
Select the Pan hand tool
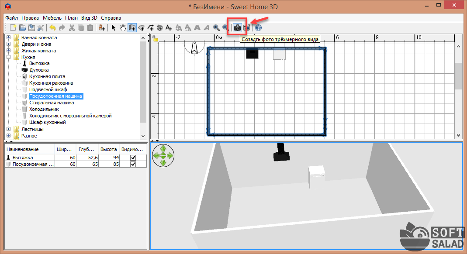tap(123, 27)
